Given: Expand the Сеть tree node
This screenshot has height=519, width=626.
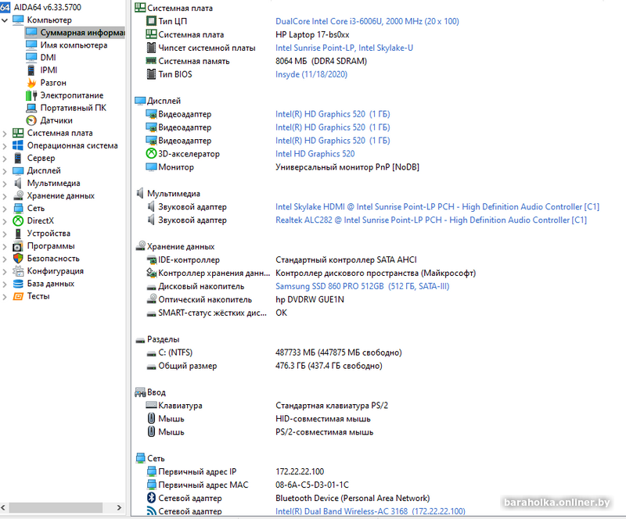Looking at the screenshot, I should pyautogui.click(x=5, y=209).
